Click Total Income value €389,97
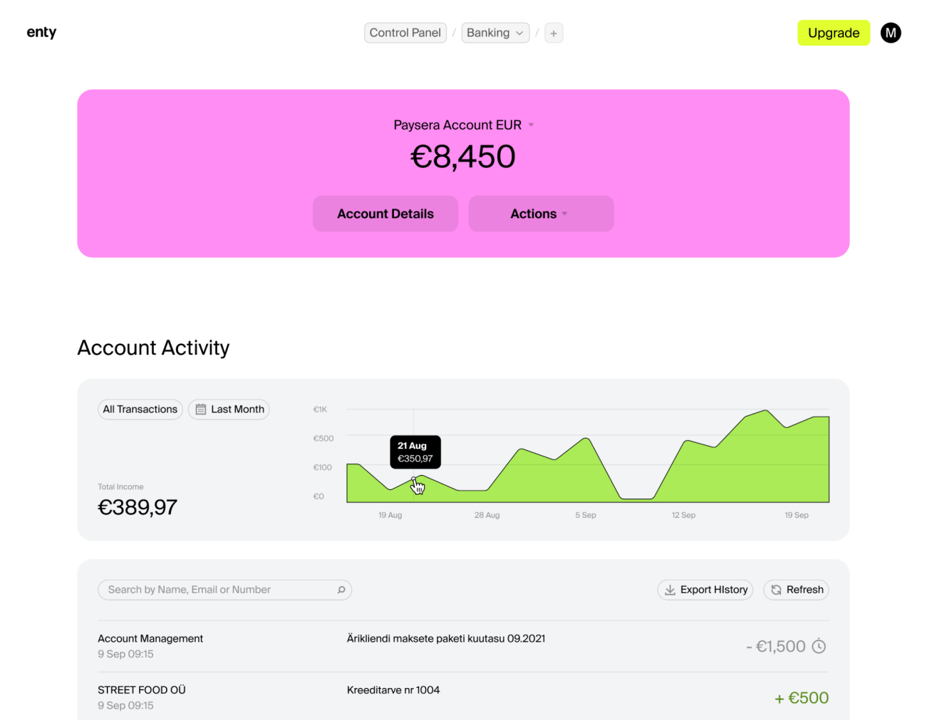Viewport: 927px width, 720px height. tap(138, 507)
